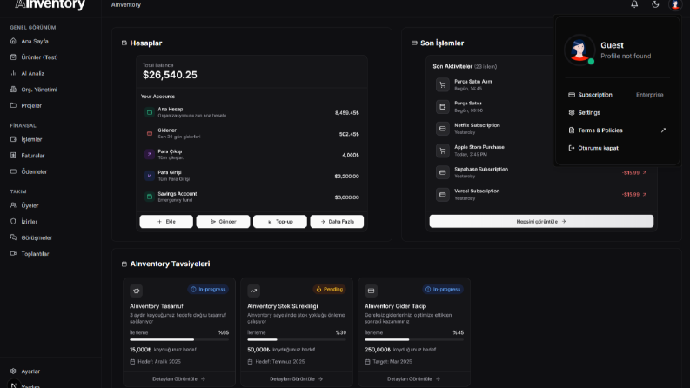Click Parça Satışı activity icon
This screenshot has height=388, width=690.
[x=443, y=107]
